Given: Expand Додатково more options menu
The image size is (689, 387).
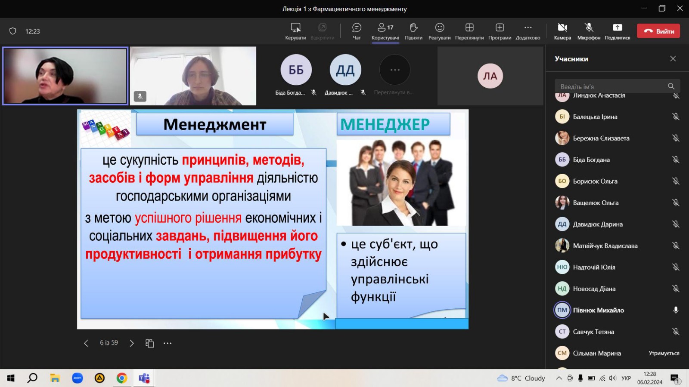Looking at the screenshot, I should (528, 31).
